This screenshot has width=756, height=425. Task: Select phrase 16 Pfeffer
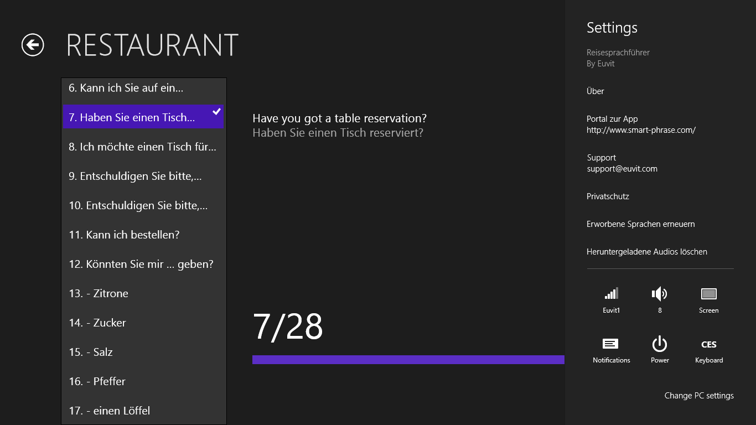[97, 381]
